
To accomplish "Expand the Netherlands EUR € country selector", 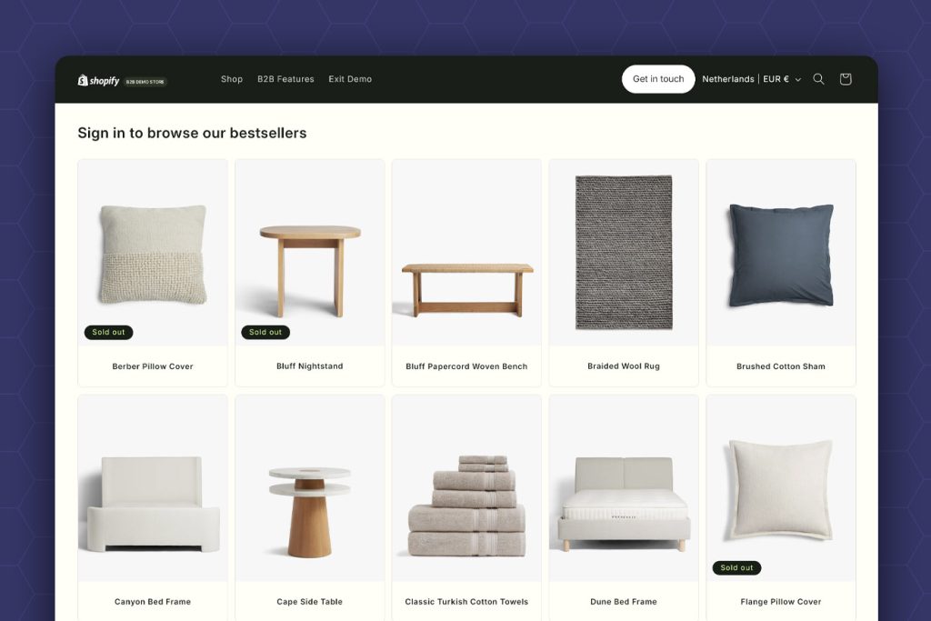I will [x=752, y=79].
